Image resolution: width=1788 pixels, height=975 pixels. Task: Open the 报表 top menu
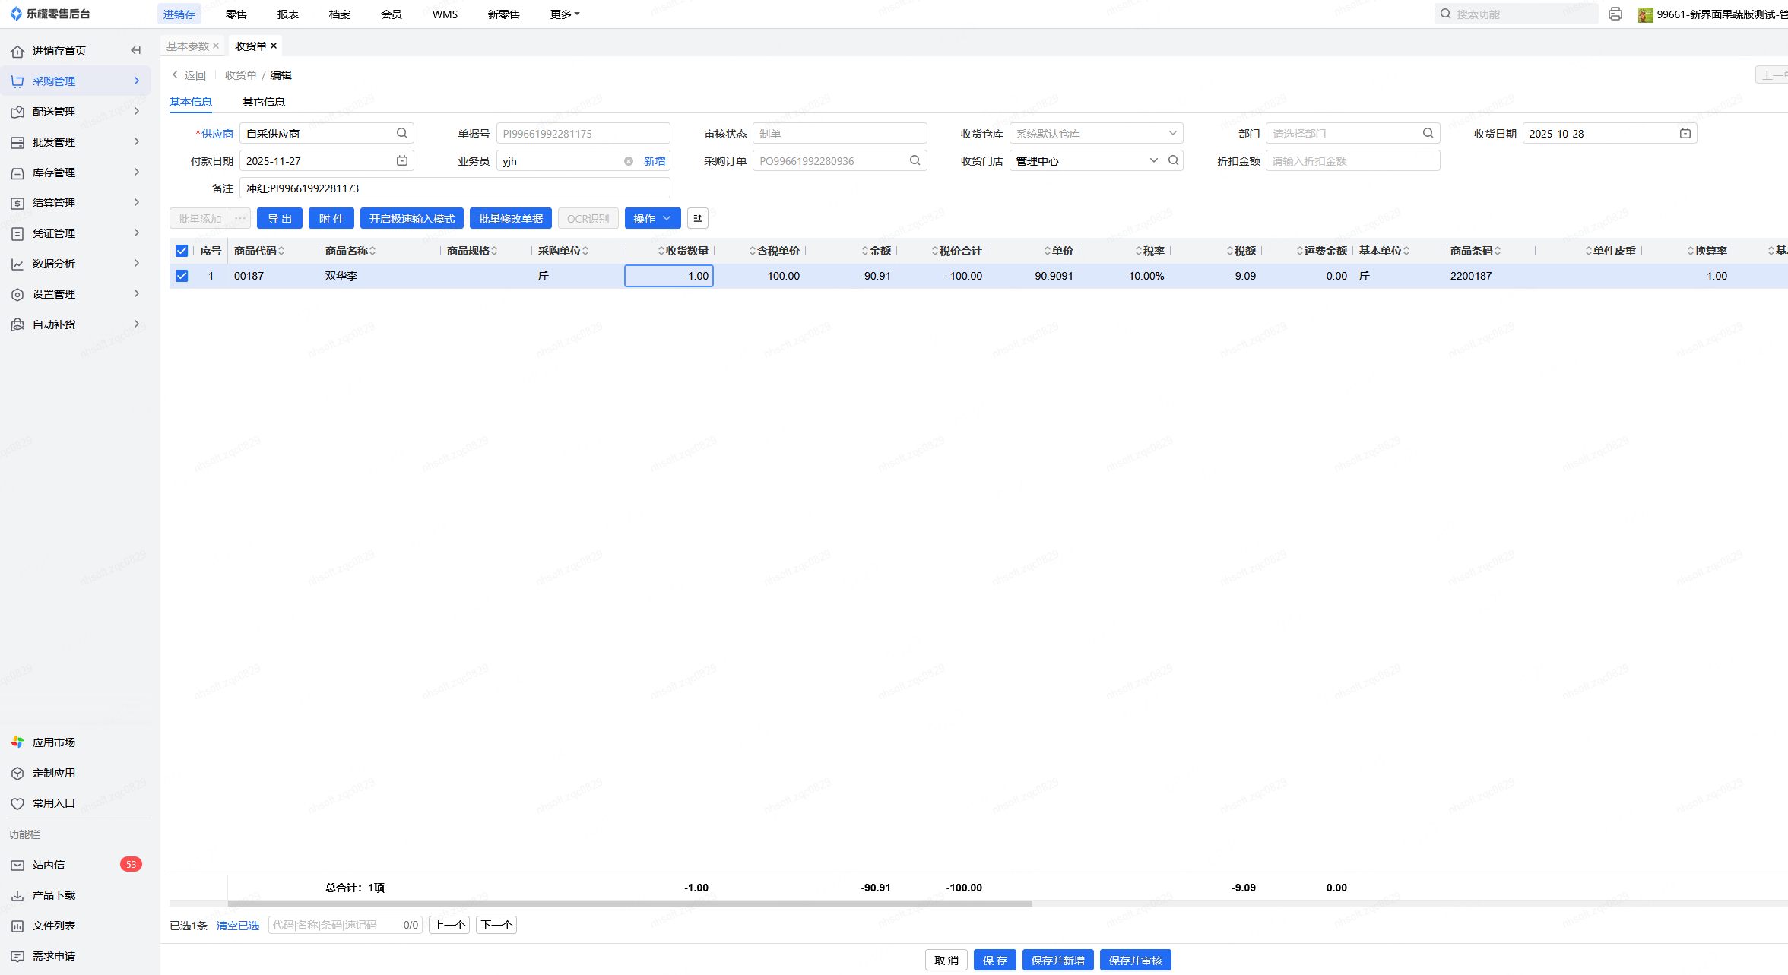[x=287, y=14]
